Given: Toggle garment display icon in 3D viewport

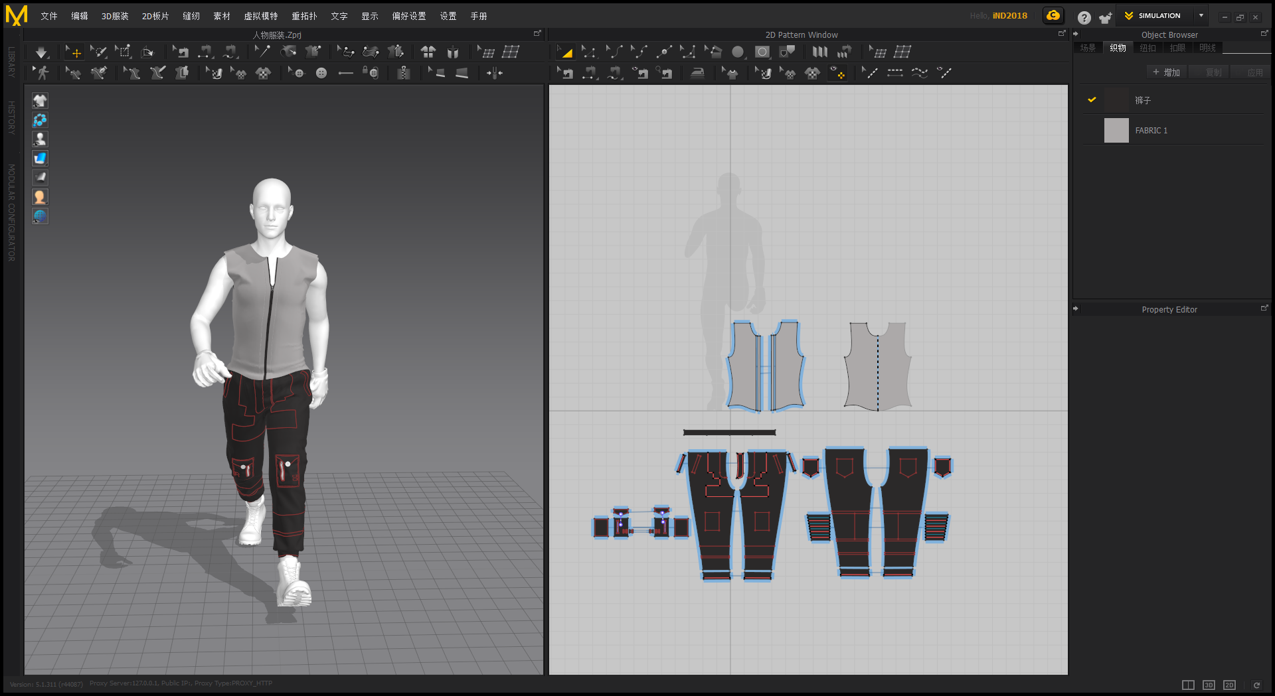Looking at the screenshot, I should click(x=40, y=101).
